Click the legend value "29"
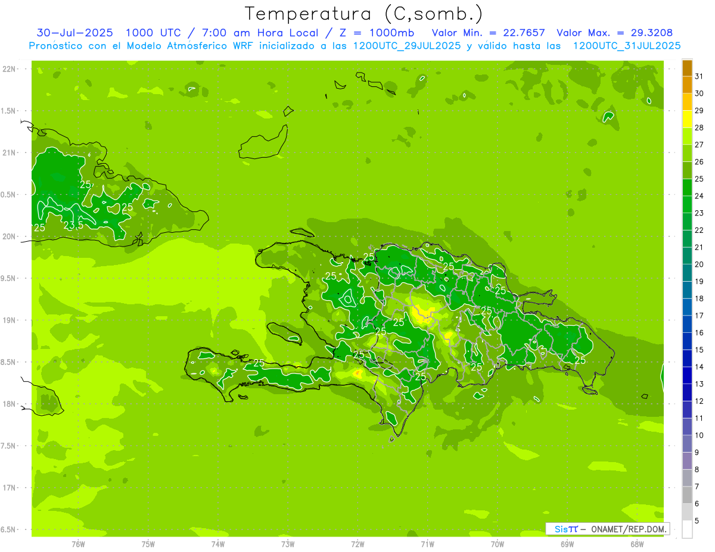The width and height of the screenshot is (715, 552). coord(699,111)
